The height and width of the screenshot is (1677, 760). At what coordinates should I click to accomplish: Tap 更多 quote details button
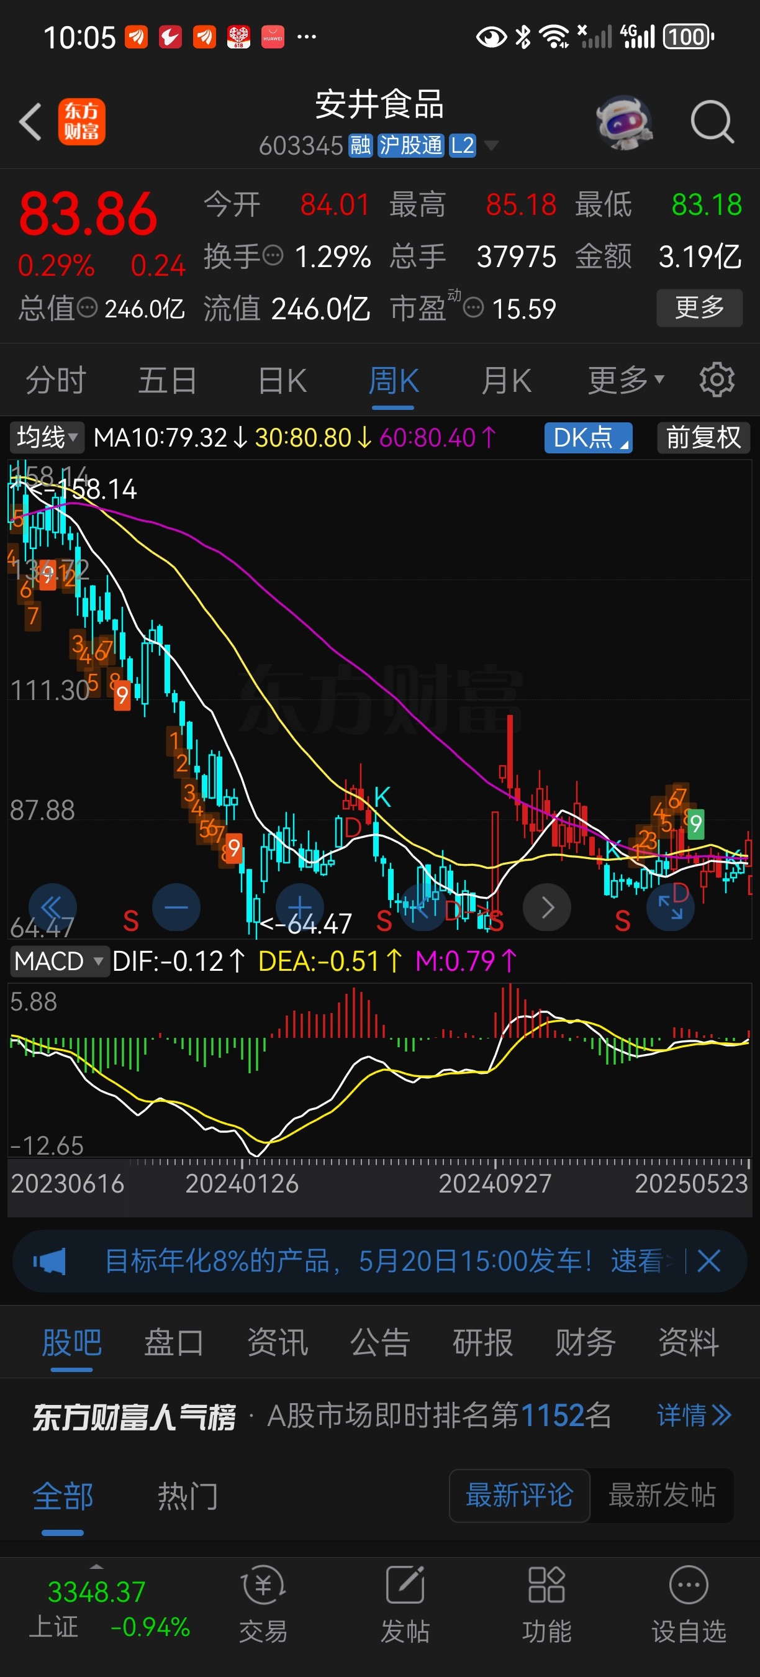click(700, 307)
